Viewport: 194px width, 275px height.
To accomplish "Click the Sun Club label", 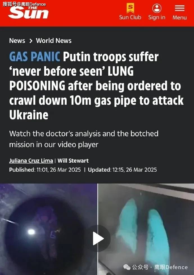I will tap(130, 17).
